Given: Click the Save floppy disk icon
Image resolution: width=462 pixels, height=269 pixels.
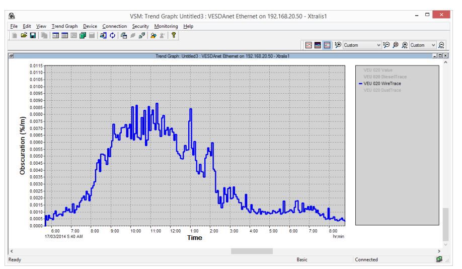Looking at the screenshot, I should click(x=33, y=36).
